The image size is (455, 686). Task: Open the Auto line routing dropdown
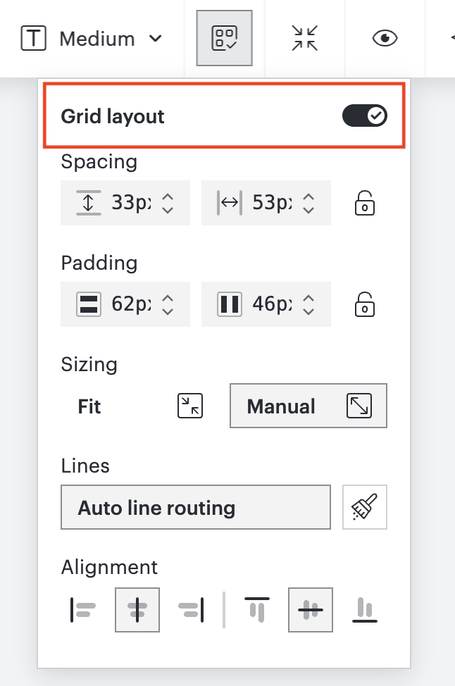[196, 508]
